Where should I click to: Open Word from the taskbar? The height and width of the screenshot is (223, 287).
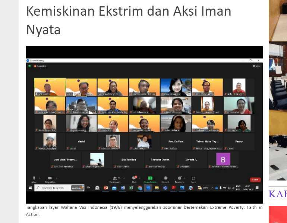tap(123, 188)
